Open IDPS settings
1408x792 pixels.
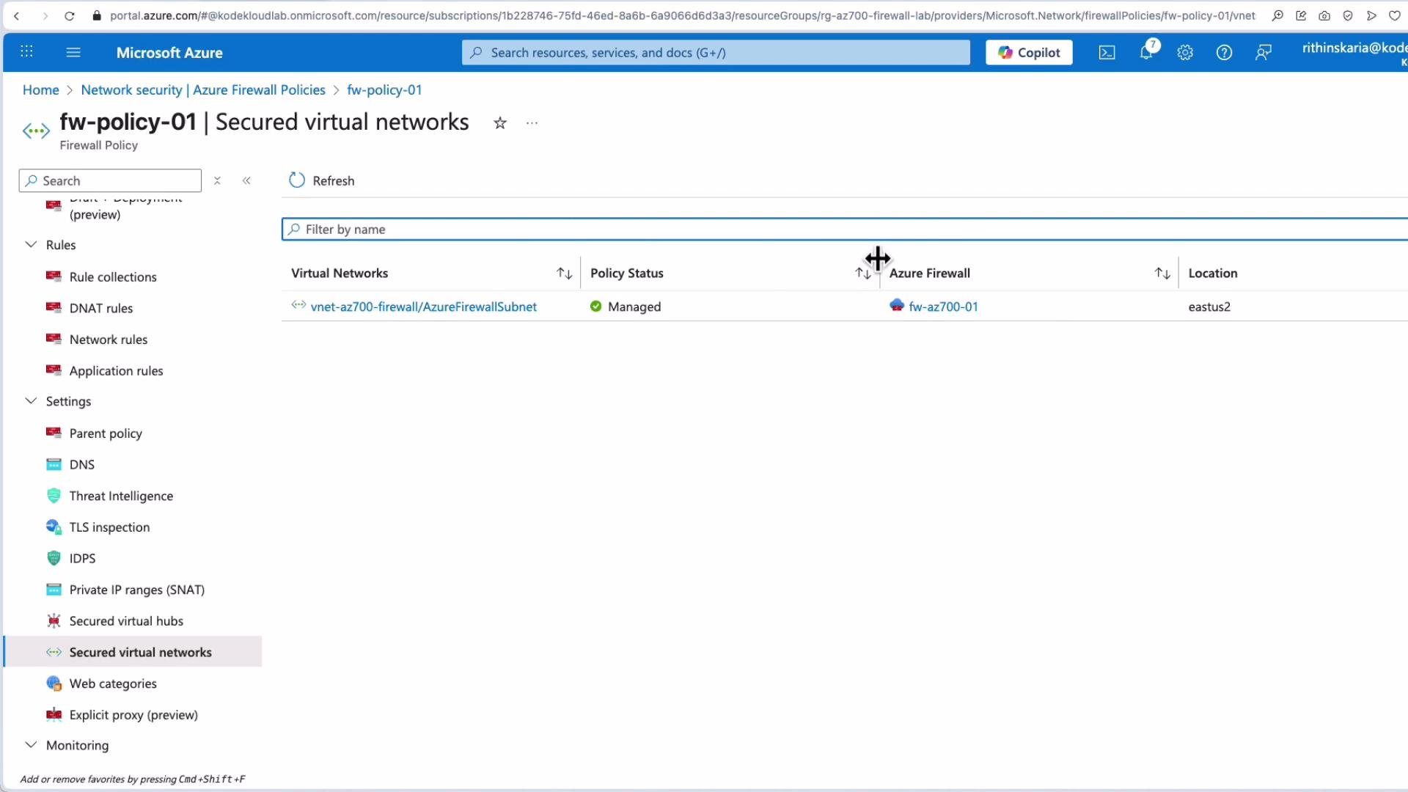[x=82, y=559]
